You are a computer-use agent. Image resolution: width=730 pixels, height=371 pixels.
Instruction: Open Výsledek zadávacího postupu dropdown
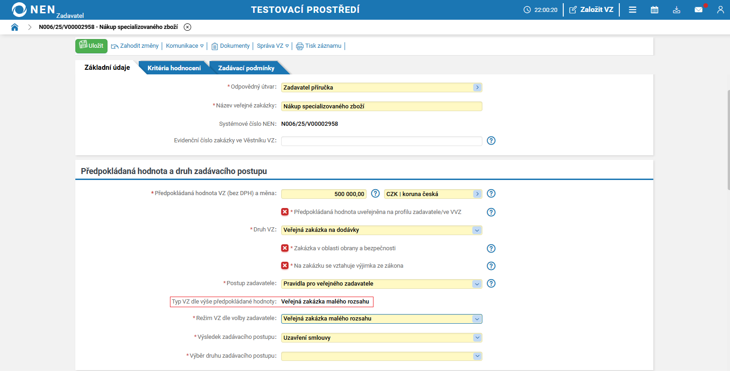(477, 337)
